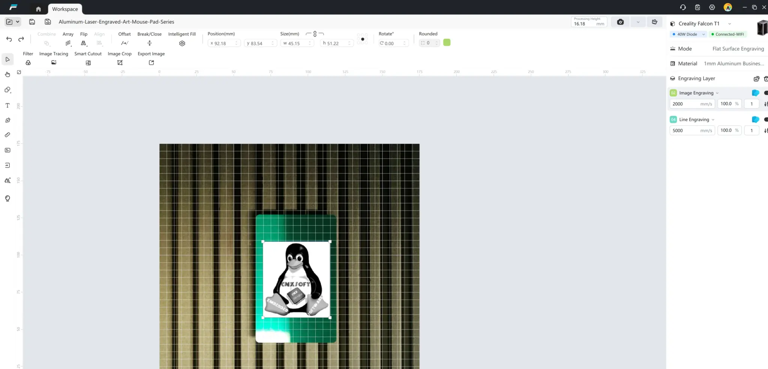Add a new engraving layer
Image resolution: width=768 pixels, height=369 pixels.
click(756, 79)
